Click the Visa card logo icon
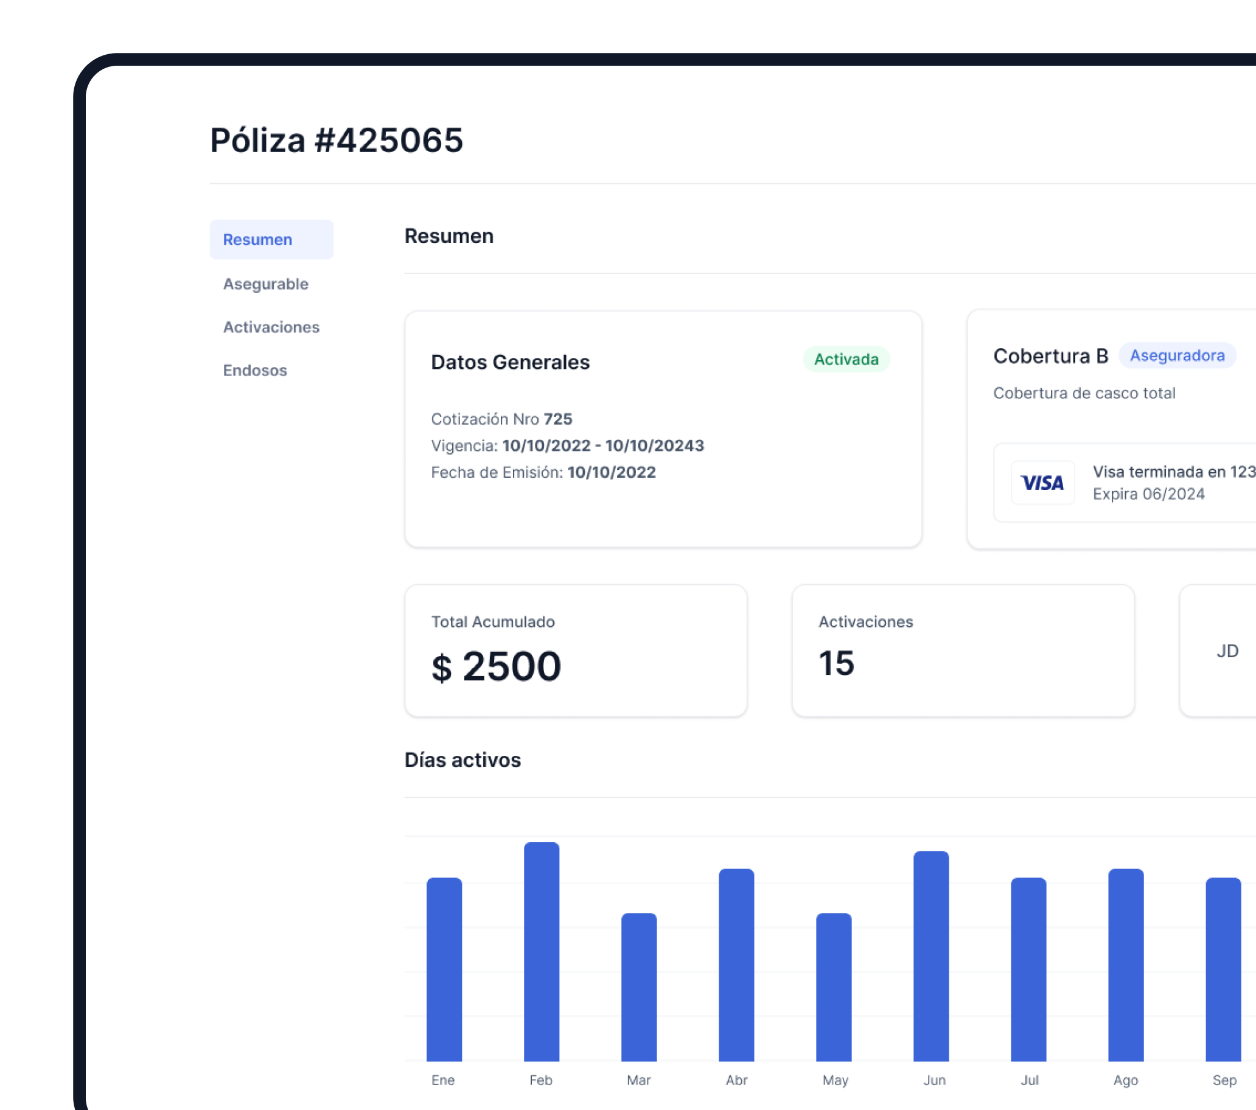The image size is (1256, 1110). pyautogui.click(x=1043, y=483)
